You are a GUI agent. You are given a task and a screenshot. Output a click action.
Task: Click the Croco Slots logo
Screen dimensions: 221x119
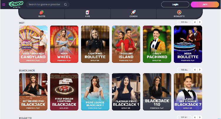coord(16,4)
